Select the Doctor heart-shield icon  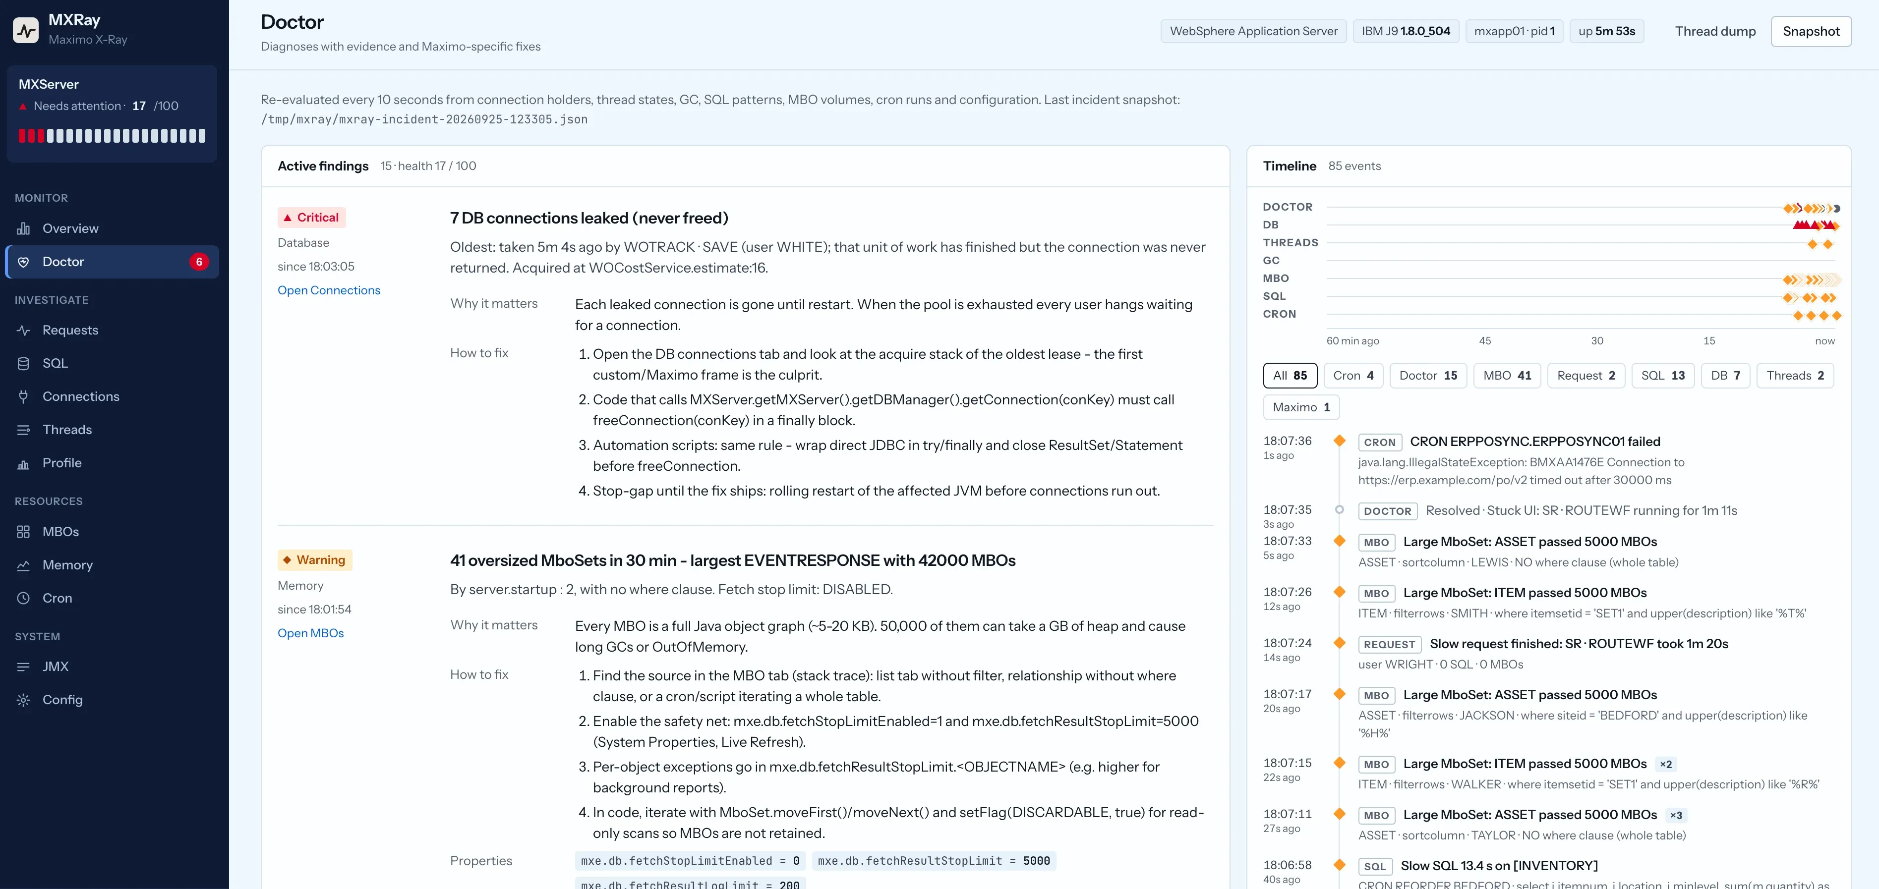(23, 262)
